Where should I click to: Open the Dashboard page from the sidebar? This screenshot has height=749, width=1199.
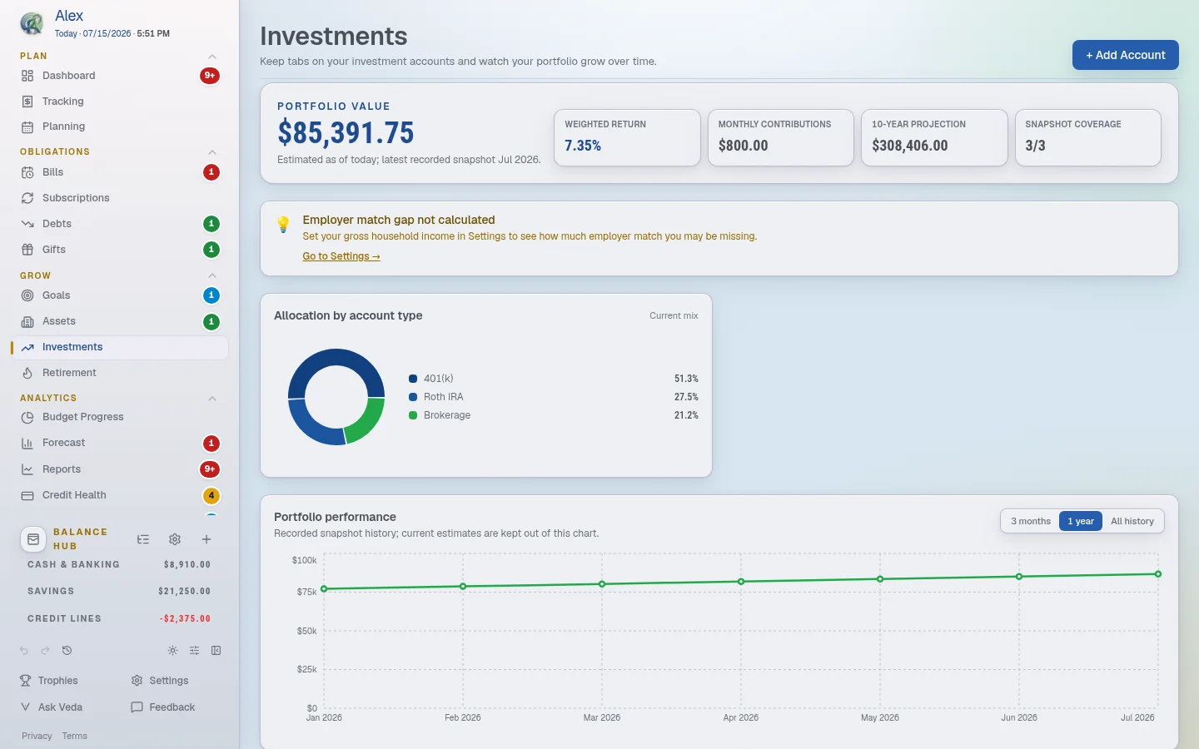click(x=119, y=76)
